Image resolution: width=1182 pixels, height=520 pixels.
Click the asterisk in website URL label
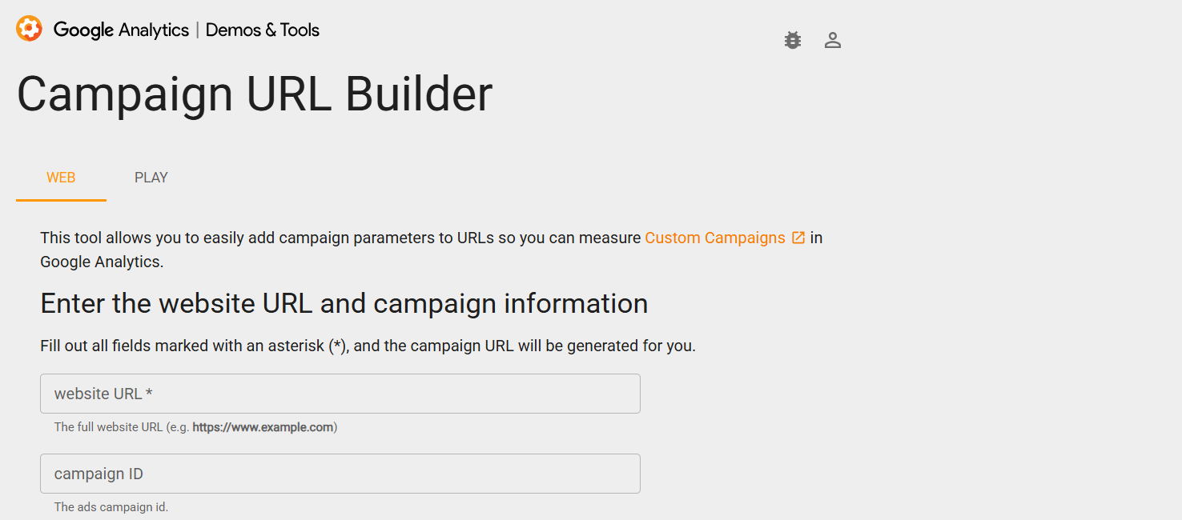click(149, 394)
